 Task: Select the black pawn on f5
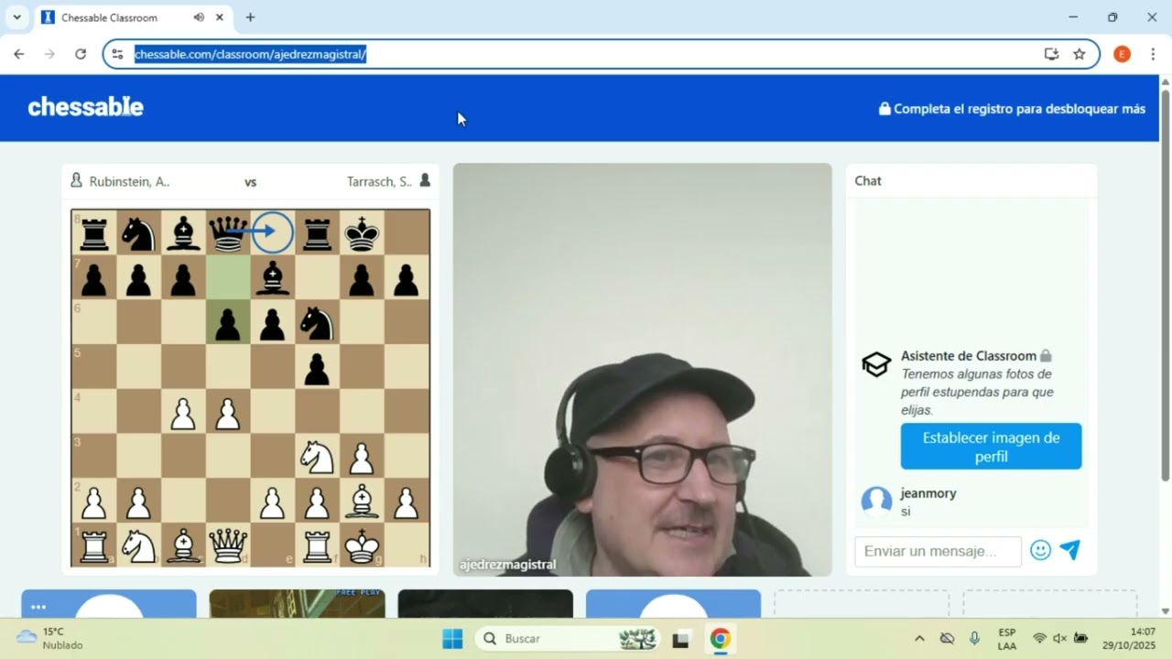[317, 367]
